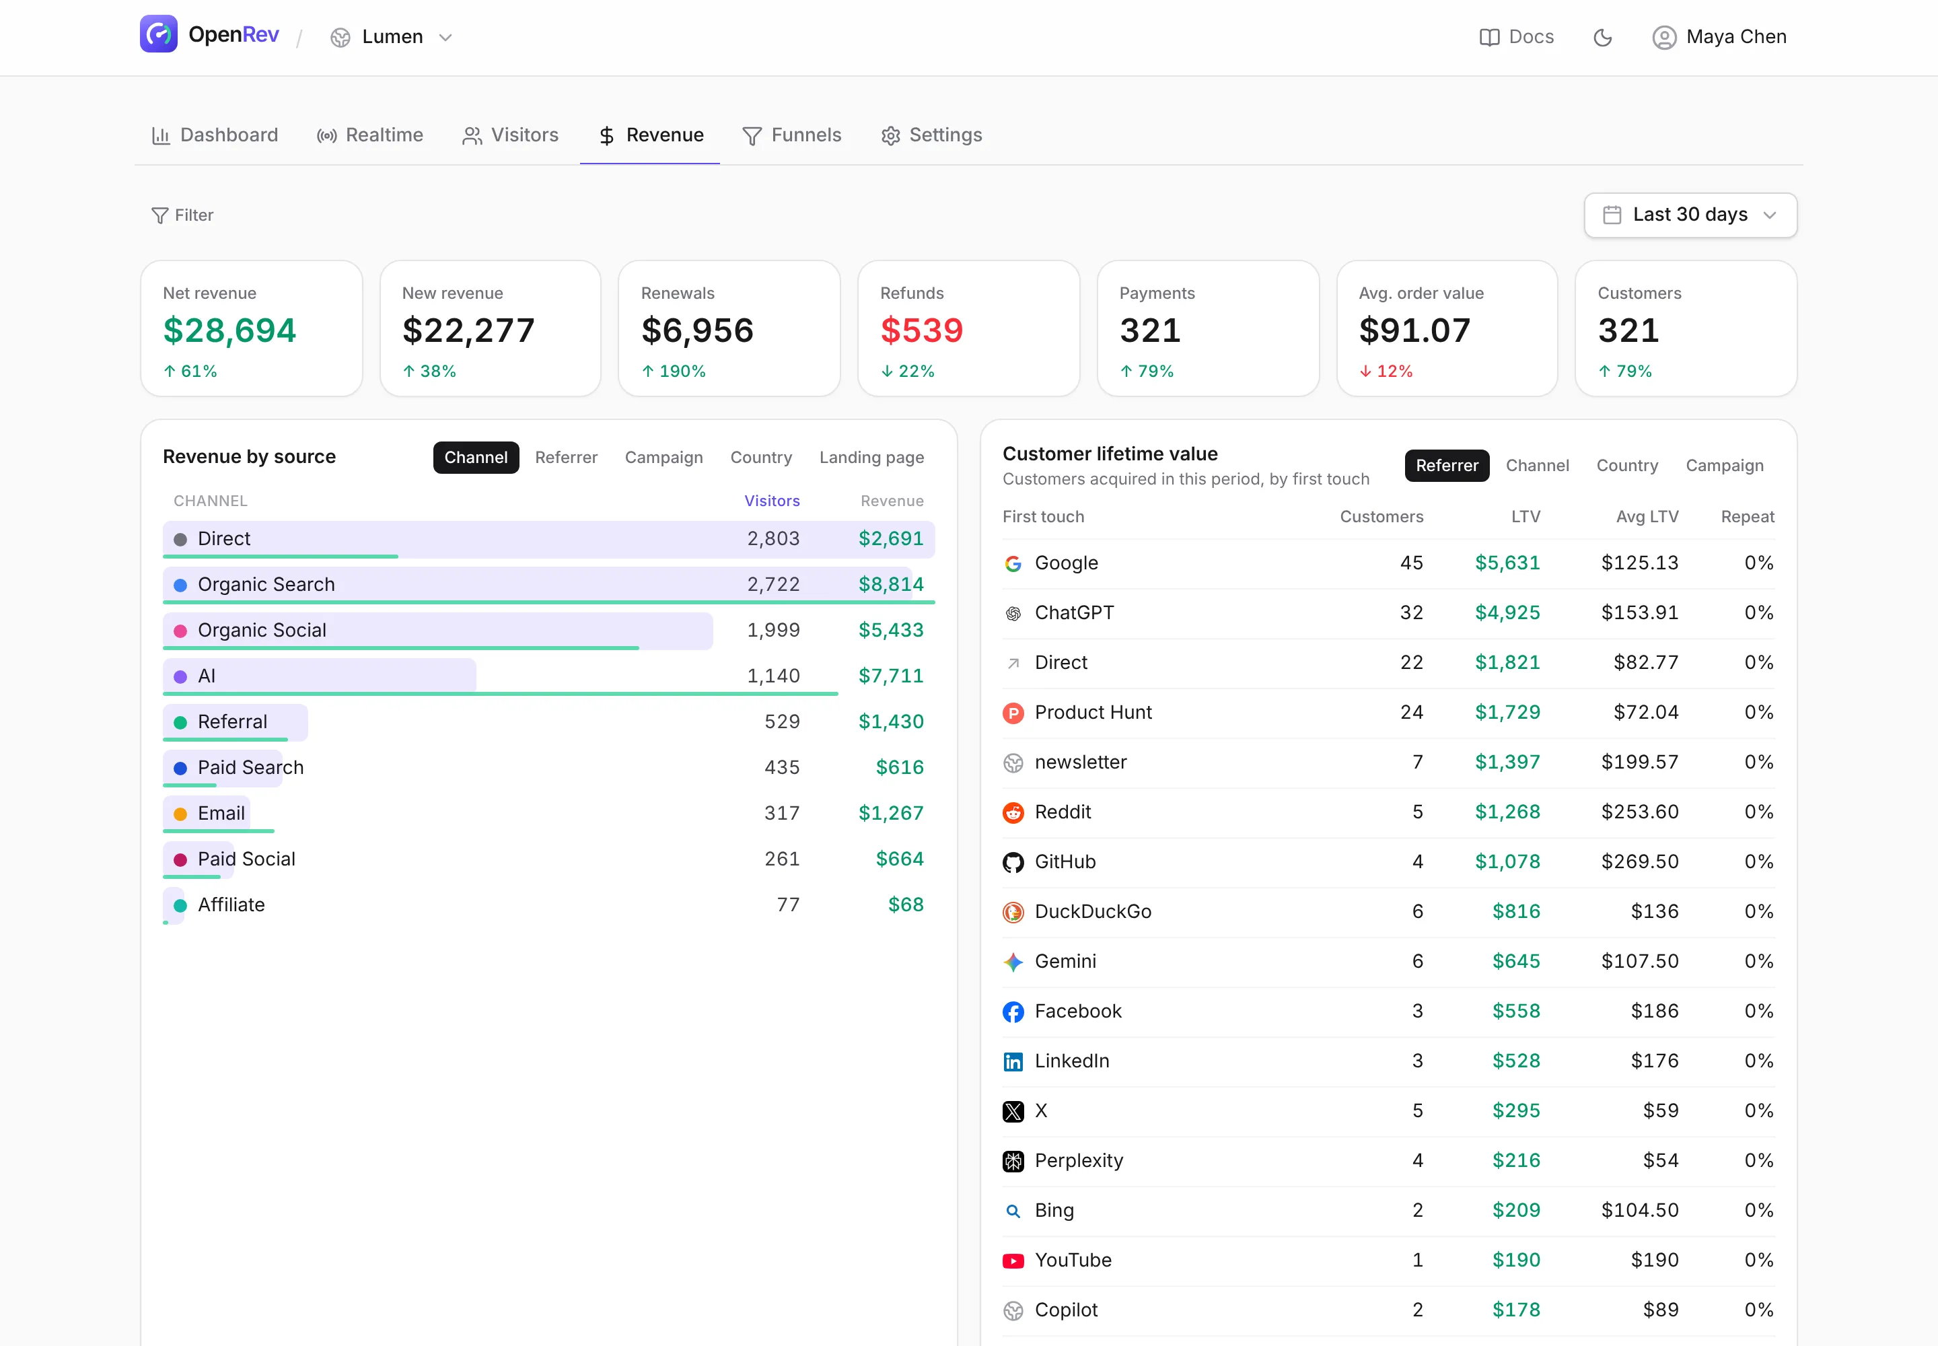Click the GitHub icon
1938x1346 pixels.
click(1013, 862)
